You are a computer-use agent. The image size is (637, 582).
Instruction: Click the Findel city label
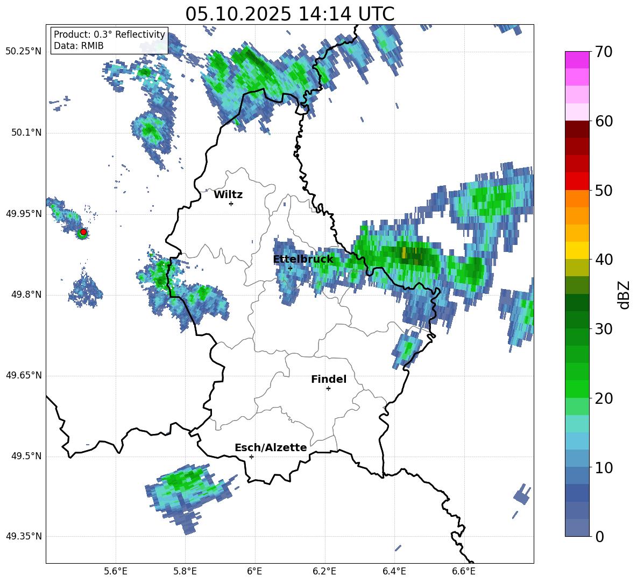[x=329, y=379]
